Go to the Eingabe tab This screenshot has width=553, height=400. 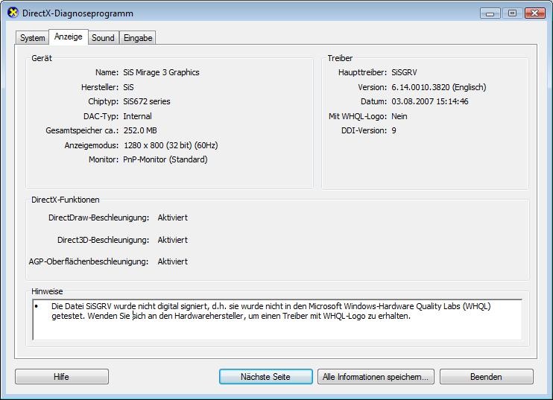[x=138, y=38]
